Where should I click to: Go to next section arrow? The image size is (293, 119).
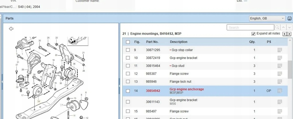[289, 34]
